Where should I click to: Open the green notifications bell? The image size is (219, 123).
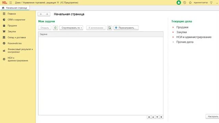click(x=179, y=3)
